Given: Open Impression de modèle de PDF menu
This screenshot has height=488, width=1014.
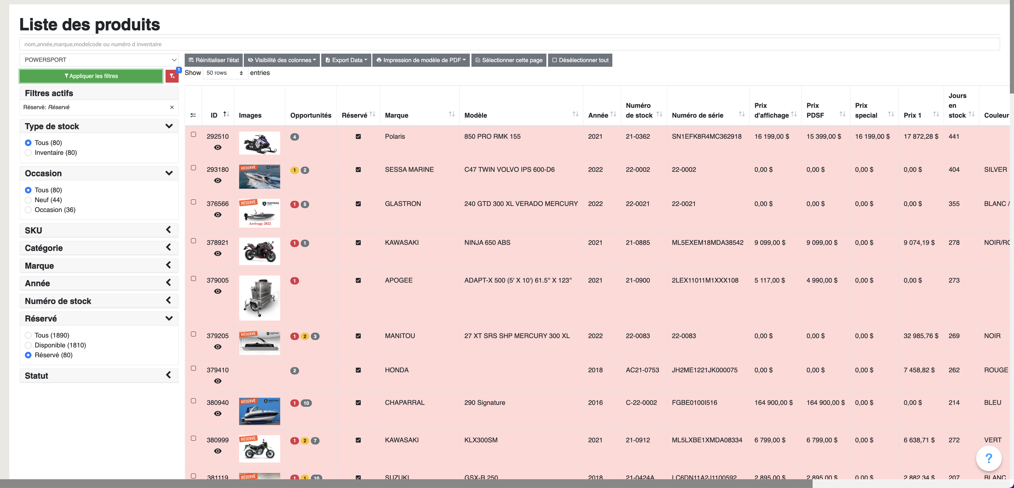Looking at the screenshot, I should tap(421, 60).
